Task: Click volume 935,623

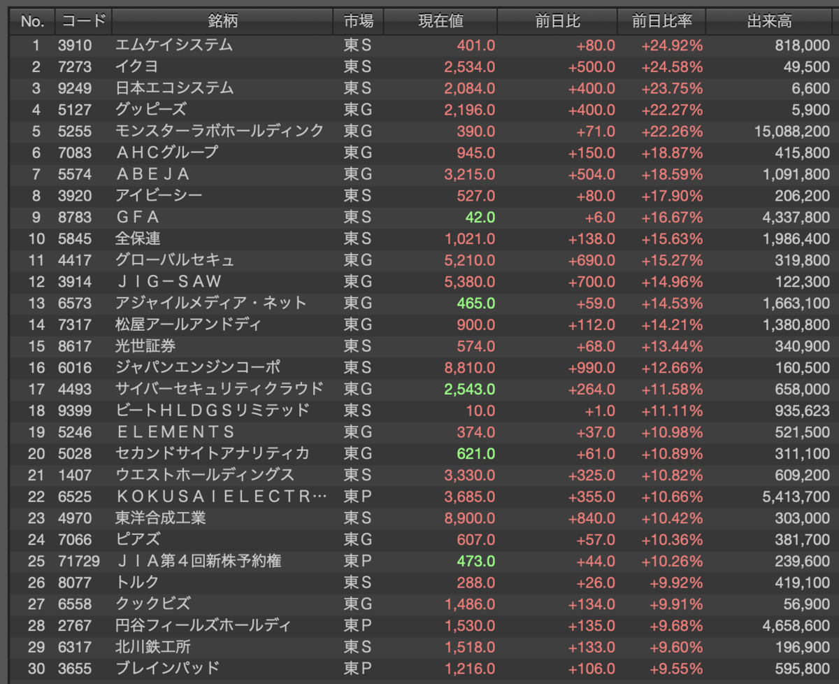Action: coord(803,410)
